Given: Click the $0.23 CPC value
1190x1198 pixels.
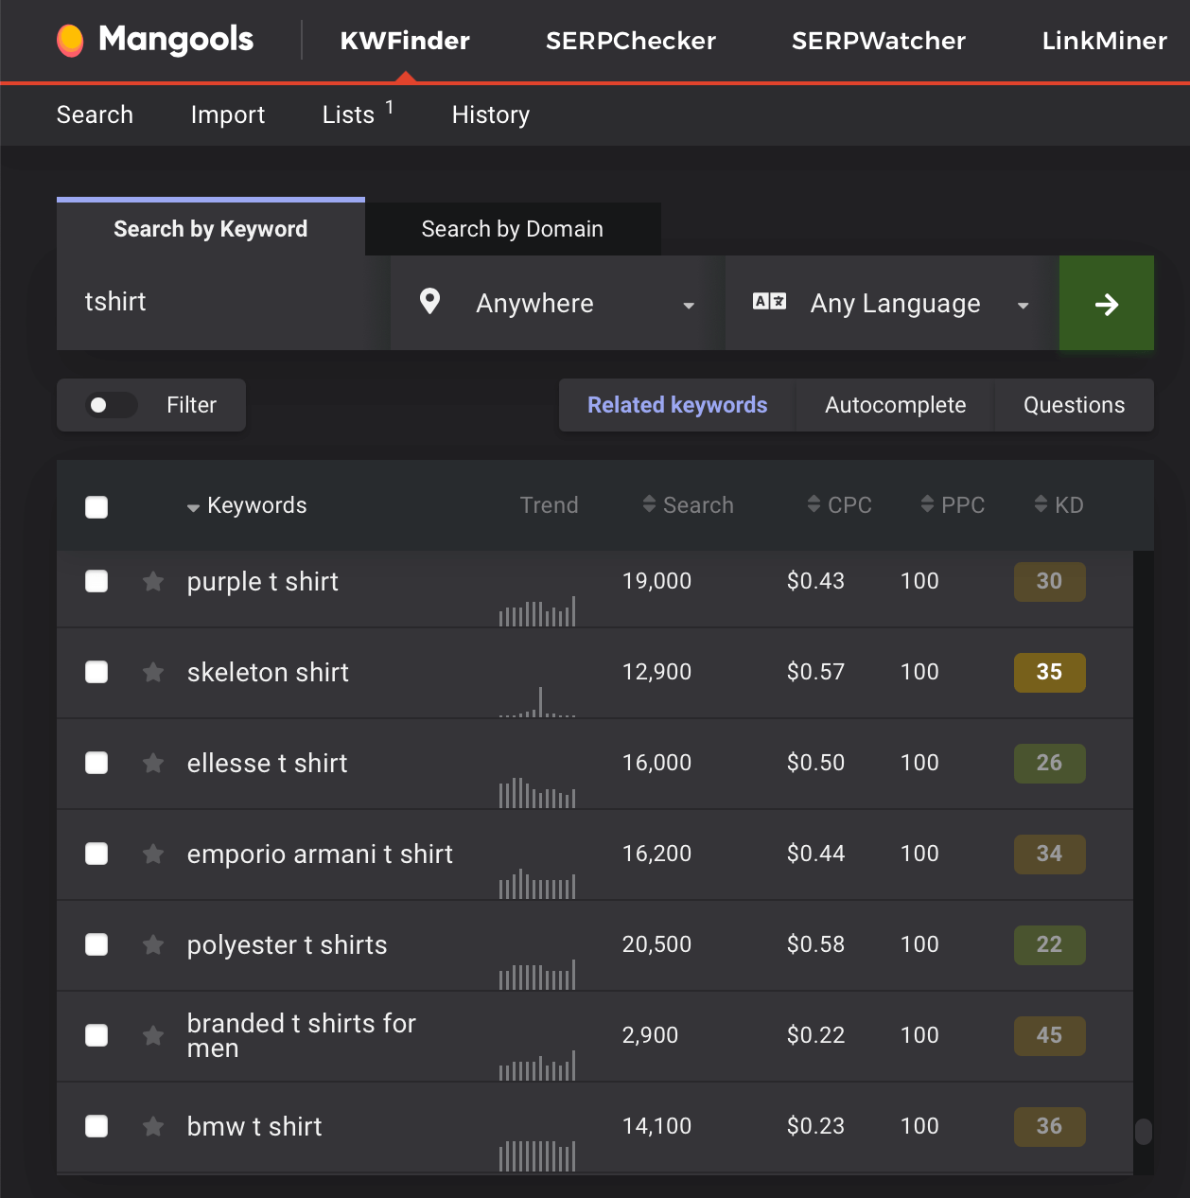Looking at the screenshot, I should [x=815, y=1126].
